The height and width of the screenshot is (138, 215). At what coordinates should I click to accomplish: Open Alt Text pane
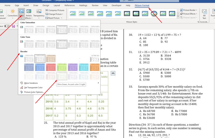click(204, 14)
